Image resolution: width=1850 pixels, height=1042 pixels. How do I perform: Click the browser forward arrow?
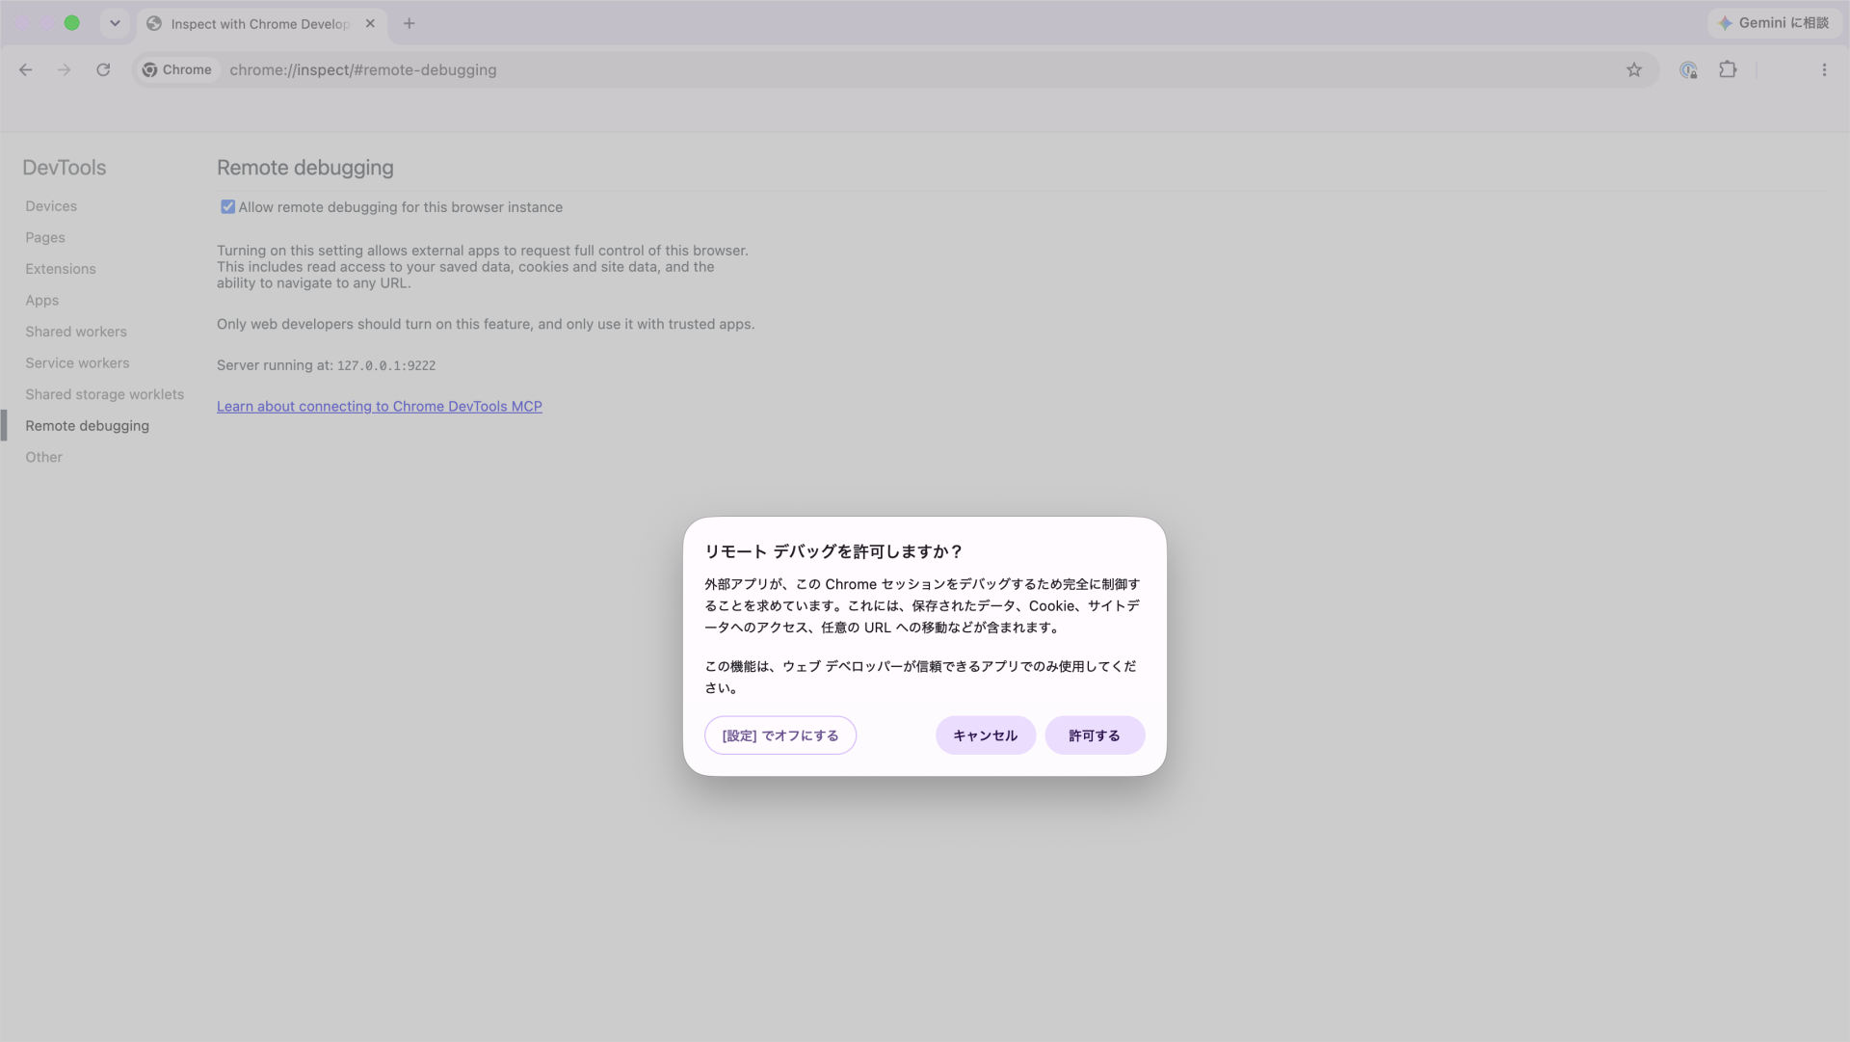[x=65, y=69]
